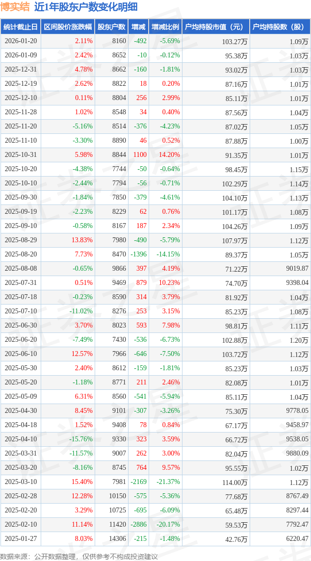This screenshot has height=561, width=311.
Task: Click the 博实结 stock name link
Action: coord(15,7)
